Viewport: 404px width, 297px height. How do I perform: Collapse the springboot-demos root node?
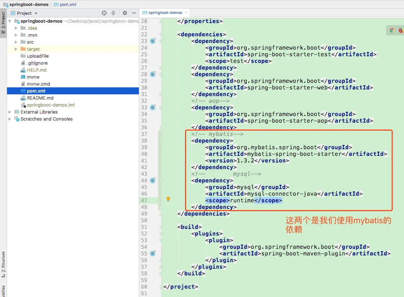point(9,21)
